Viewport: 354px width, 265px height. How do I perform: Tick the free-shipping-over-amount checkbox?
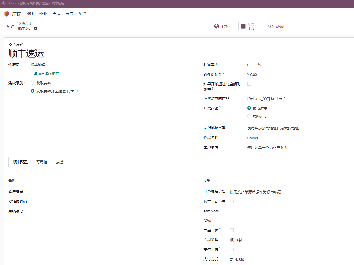(x=249, y=84)
